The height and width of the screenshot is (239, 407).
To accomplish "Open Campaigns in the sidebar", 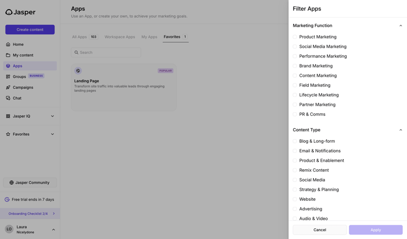I will 30,87.
